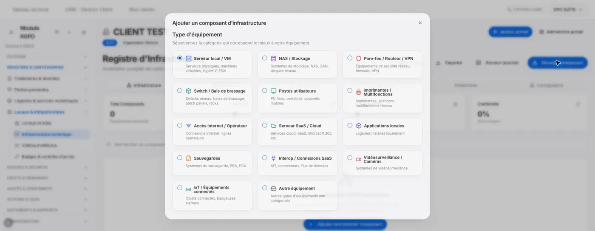Open Locaux et sites in sidebar
595x231 pixels.
click(x=51, y=123)
